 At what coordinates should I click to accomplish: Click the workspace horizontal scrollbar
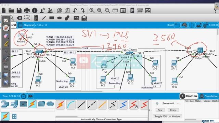[x=64, y=92]
